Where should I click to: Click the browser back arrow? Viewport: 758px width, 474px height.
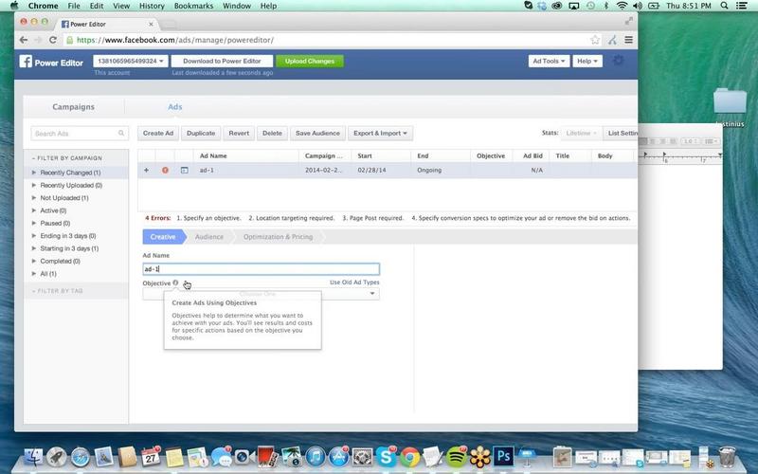click(23, 40)
